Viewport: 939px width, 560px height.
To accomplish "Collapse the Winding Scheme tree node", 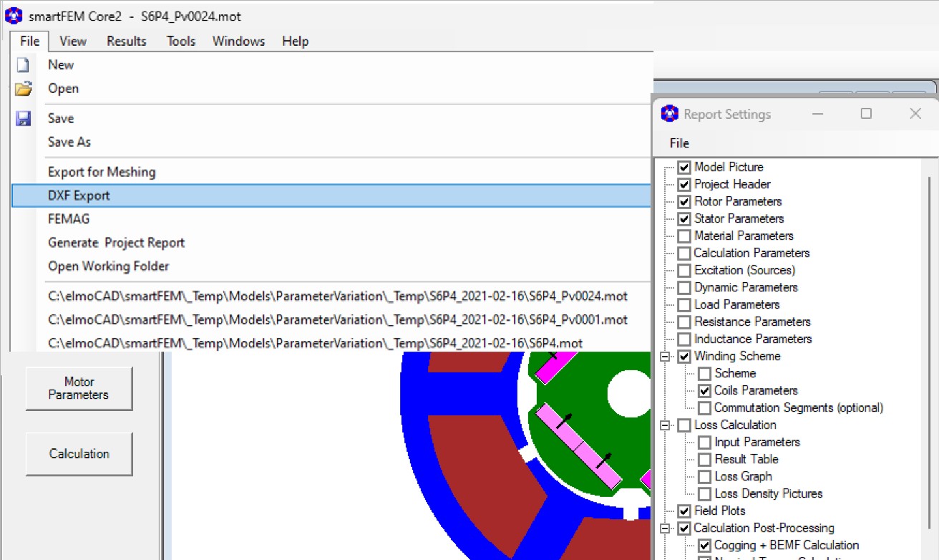I will coord(665,356).
